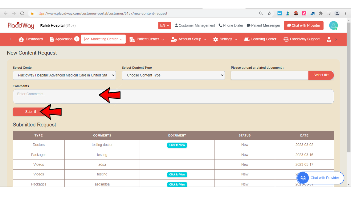Click the PlacidWay logo
Viewport: 351px width, 197px height.
[x=21, y=25]
